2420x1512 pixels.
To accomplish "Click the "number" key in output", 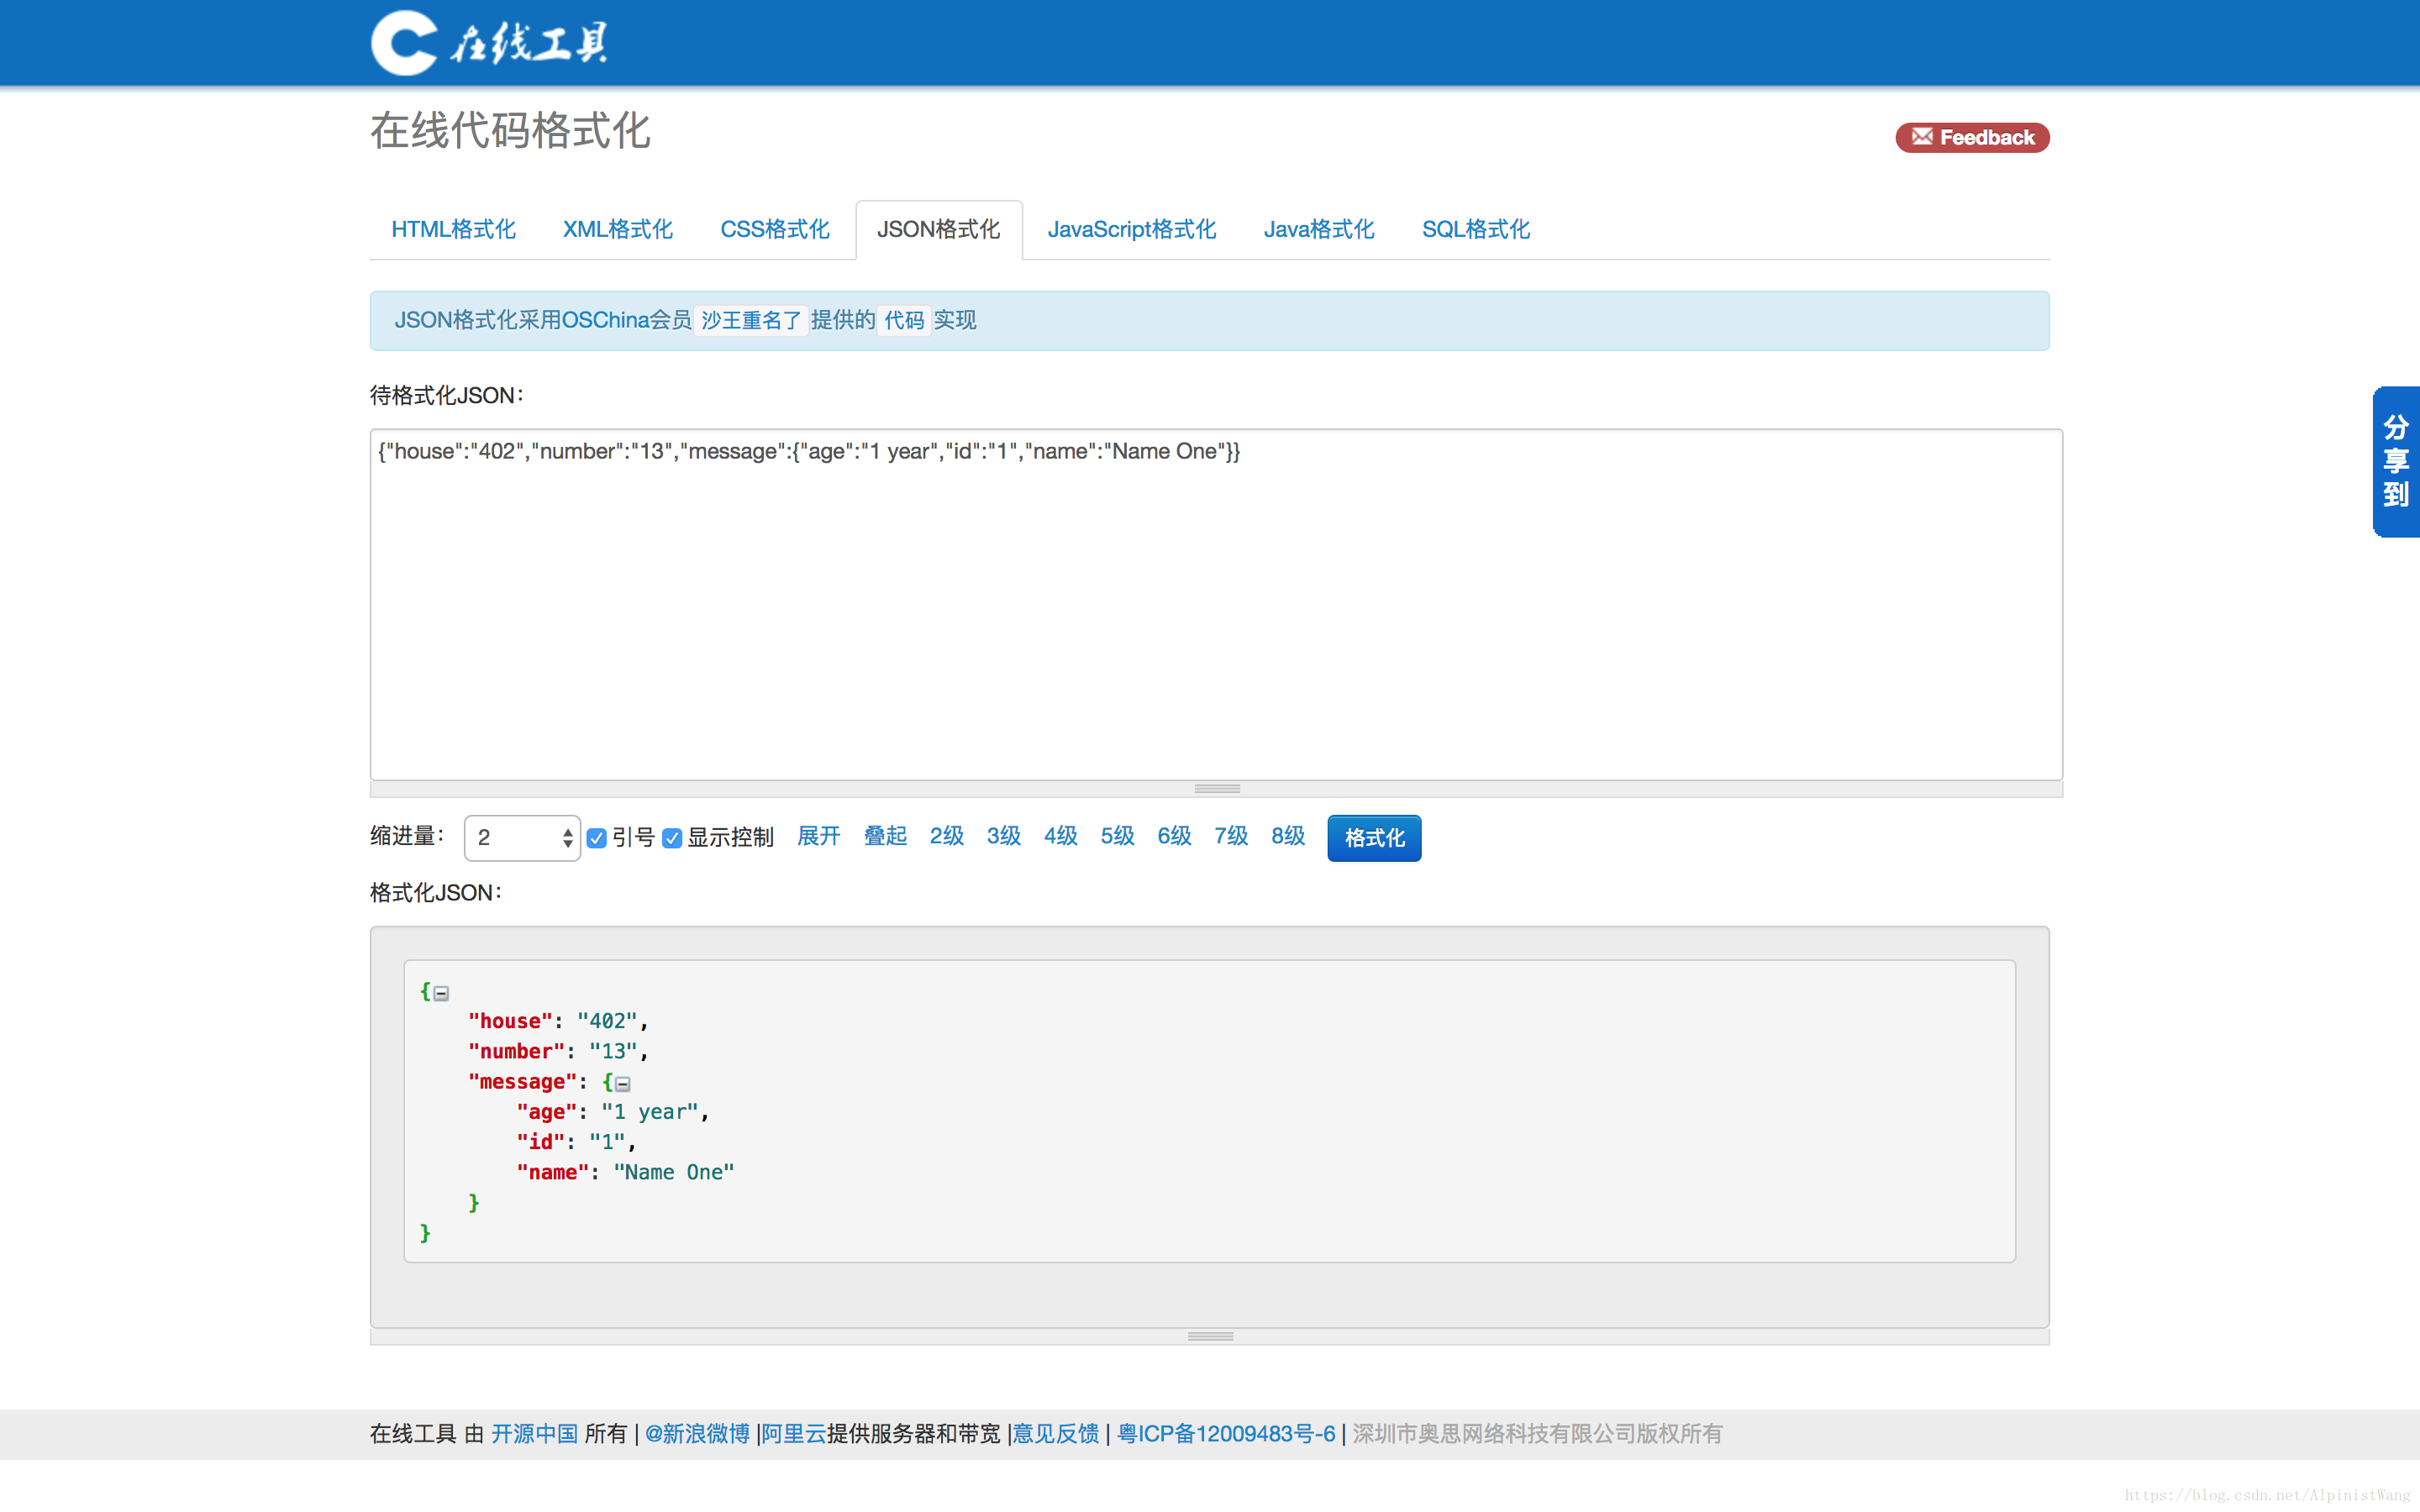I will (516, 1052).
